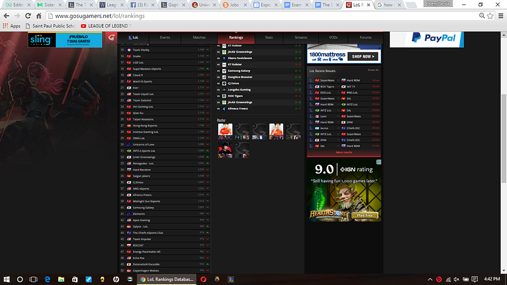Select the Rankings navigation tab
Image resolution: width=507 pixels, height=285 pixels.
(x=236, y=37)
